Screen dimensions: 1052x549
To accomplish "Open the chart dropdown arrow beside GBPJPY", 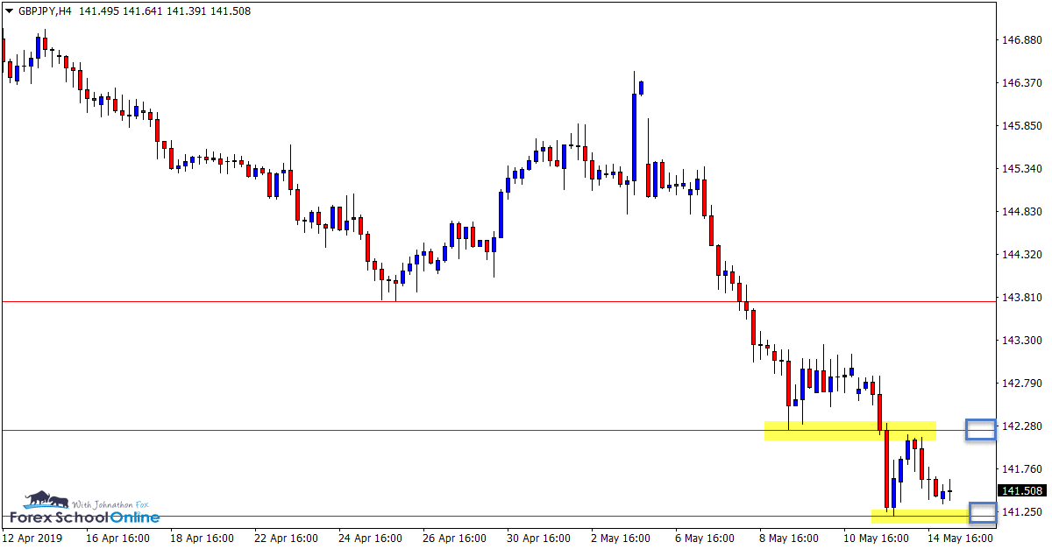I will pyautogui.click(x=9, y=12).
